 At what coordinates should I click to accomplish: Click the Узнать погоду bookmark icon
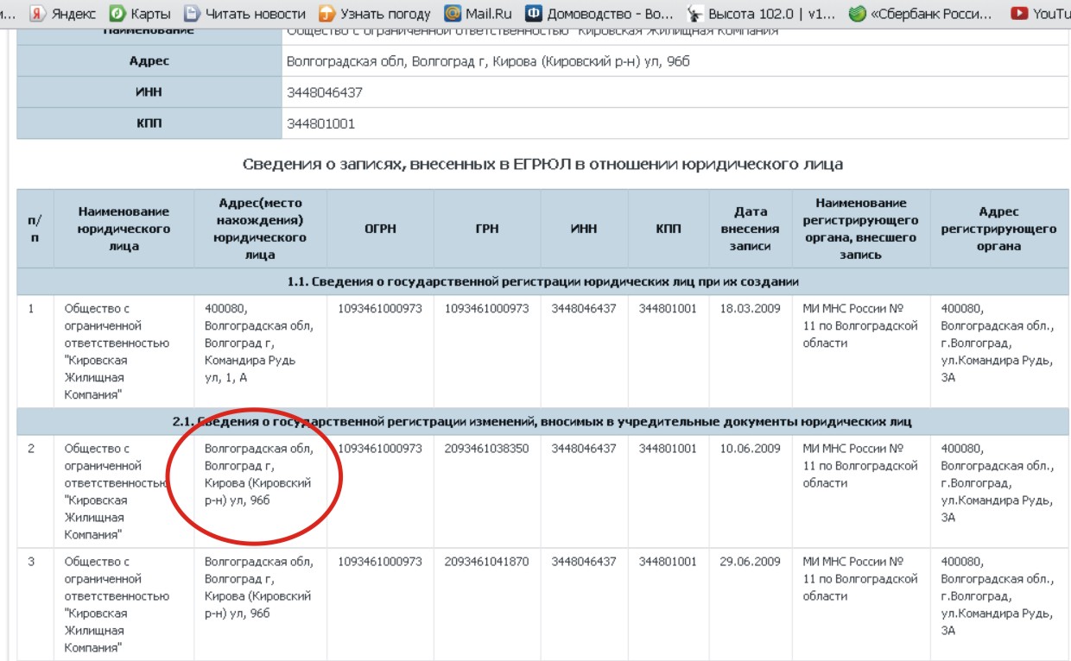[x=326, y=13]
